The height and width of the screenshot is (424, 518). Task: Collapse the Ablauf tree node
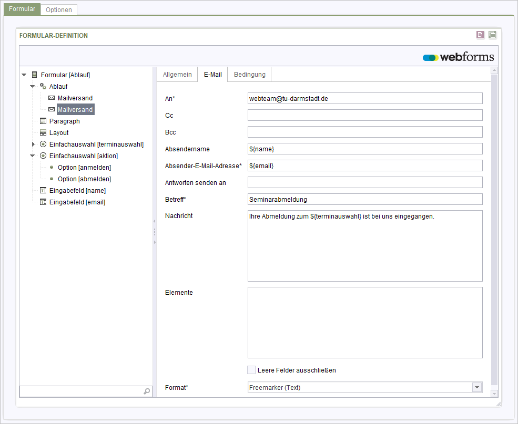click(x=33, y=87)
